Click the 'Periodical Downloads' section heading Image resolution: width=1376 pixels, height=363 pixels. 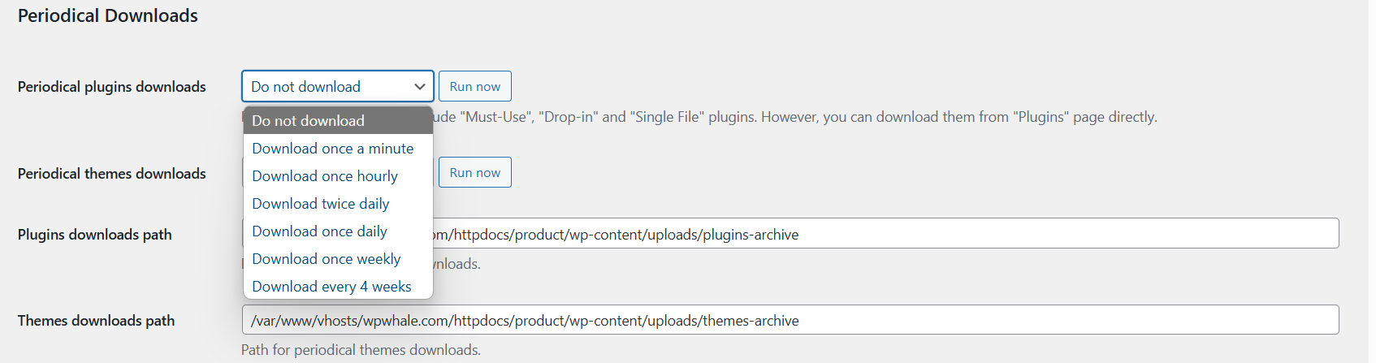pos(108,15)
